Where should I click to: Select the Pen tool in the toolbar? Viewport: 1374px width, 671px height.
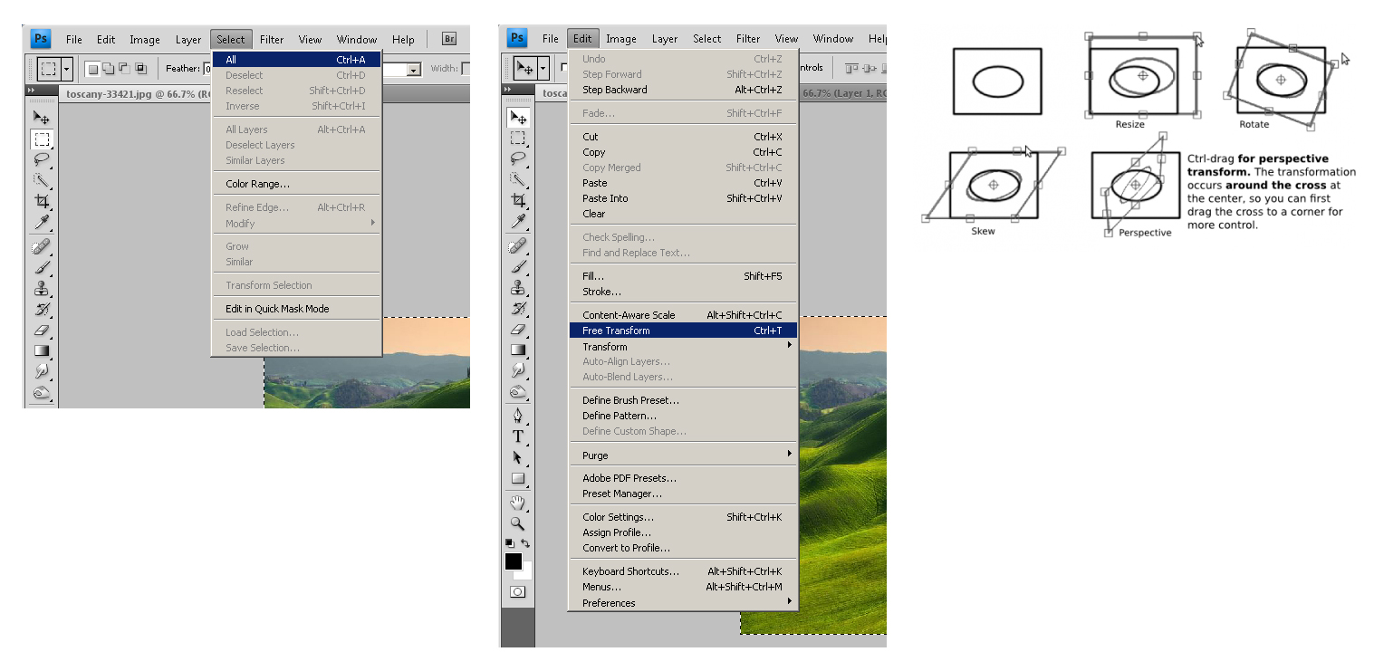point(518,416)
